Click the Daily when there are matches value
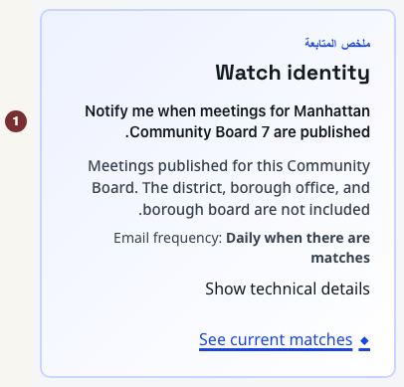The image size is (404, 387). point(298,248)
